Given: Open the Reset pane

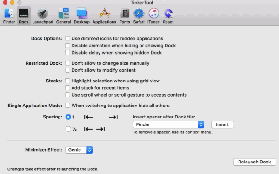Looking at the screenshot, I should point(168,16).
